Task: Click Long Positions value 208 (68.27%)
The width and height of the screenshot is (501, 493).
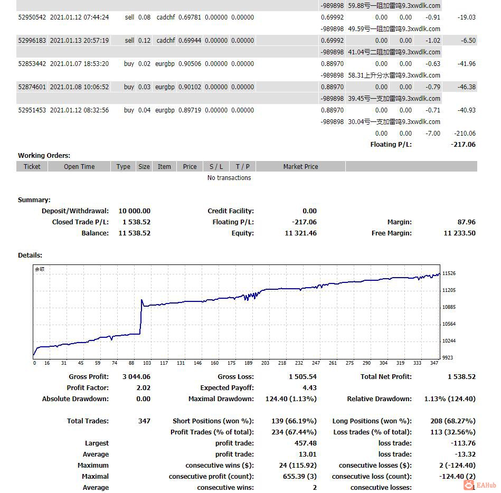Action: pyautogui.click(x=453, y=421)
